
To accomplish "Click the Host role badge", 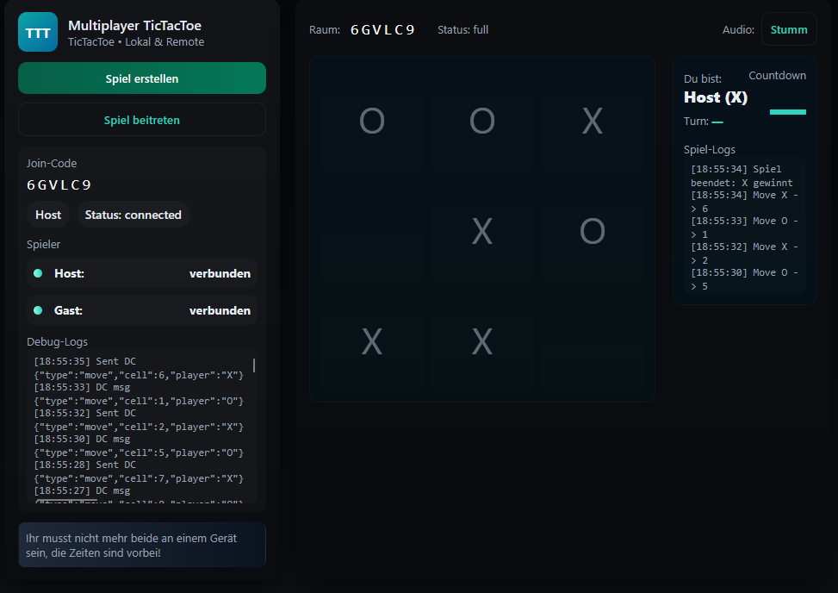I will [48, 215].
